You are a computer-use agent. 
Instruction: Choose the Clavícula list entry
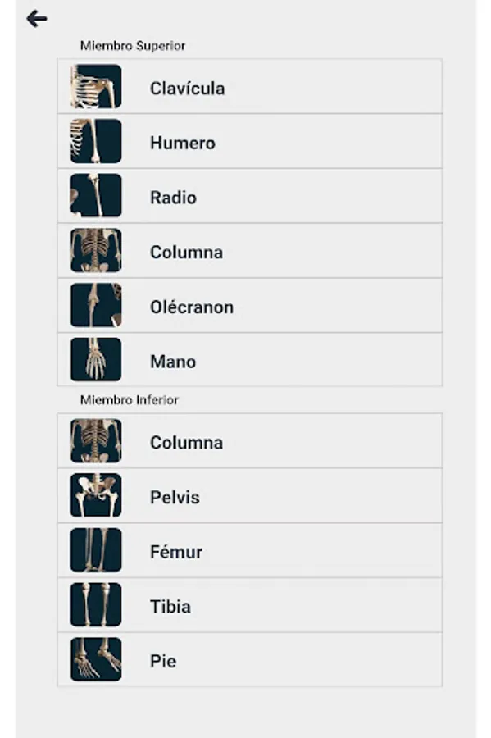pos(250,87)
